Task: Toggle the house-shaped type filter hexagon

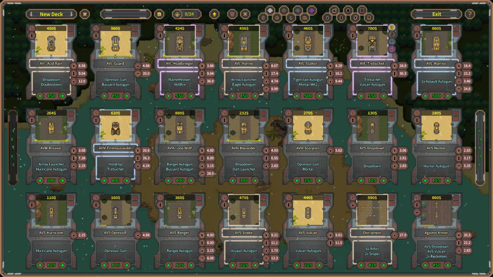Action: [348, 10]
